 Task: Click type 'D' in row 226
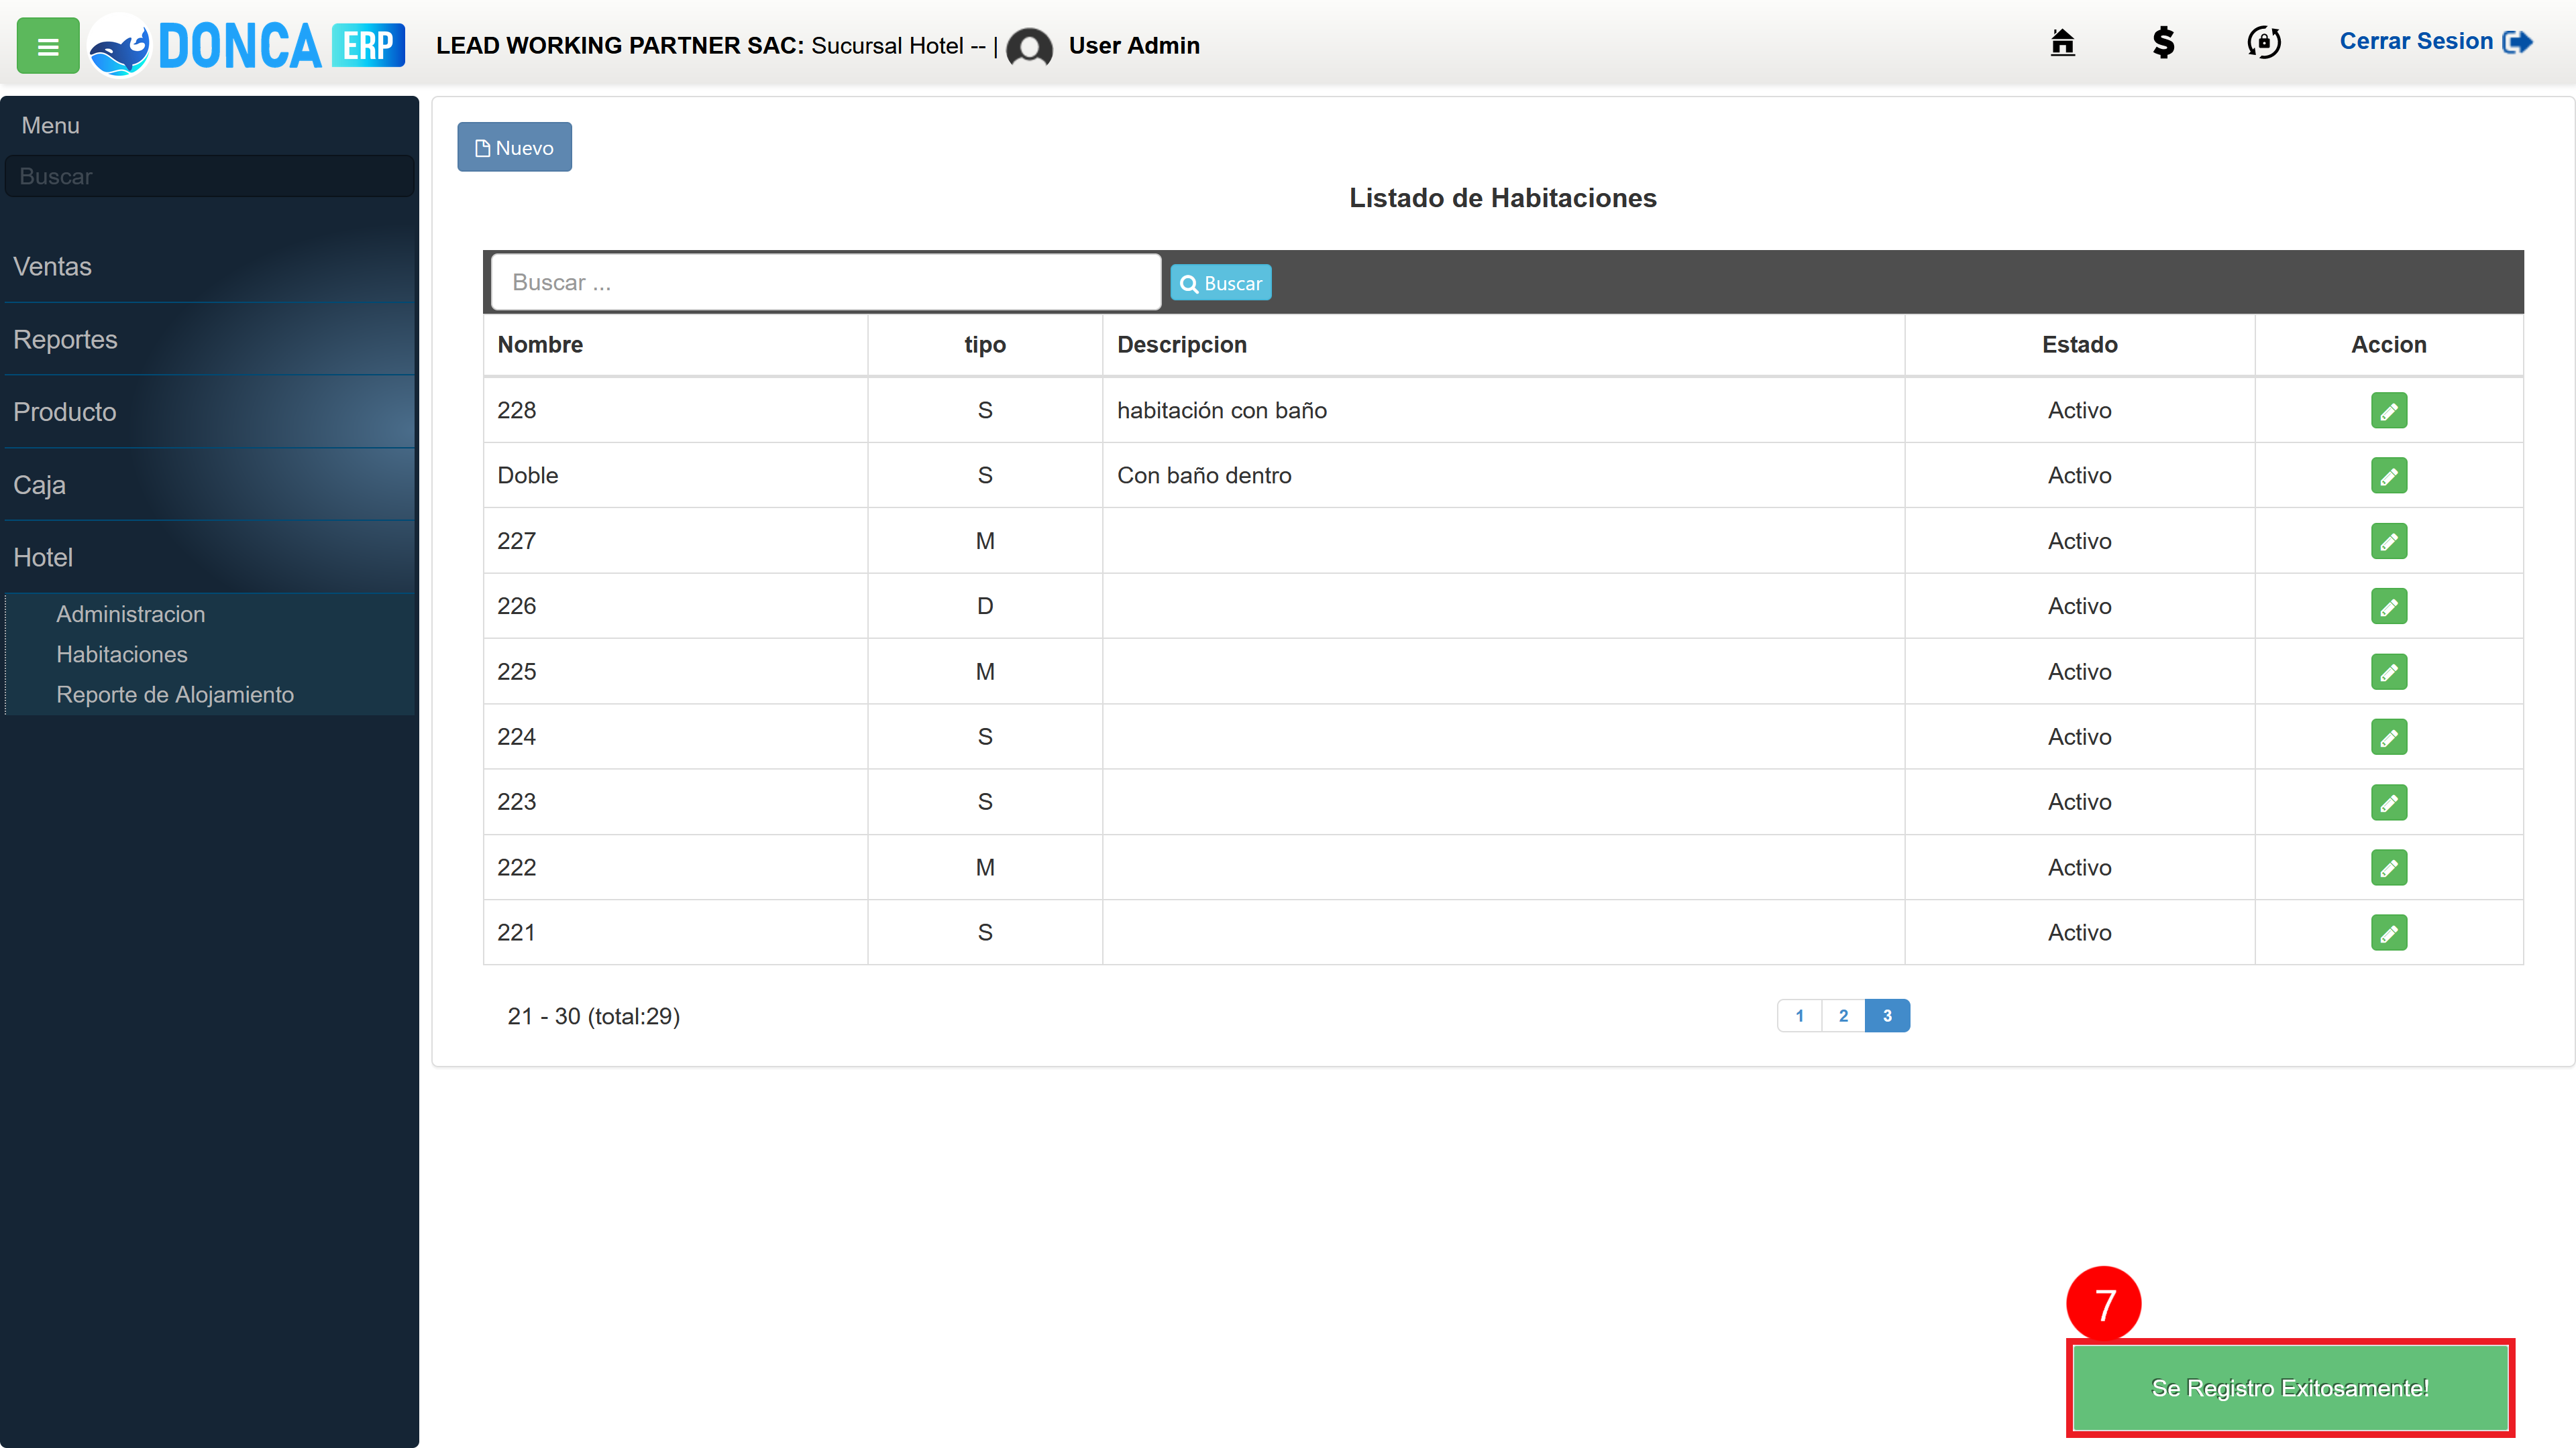click(x=985, y=607)
